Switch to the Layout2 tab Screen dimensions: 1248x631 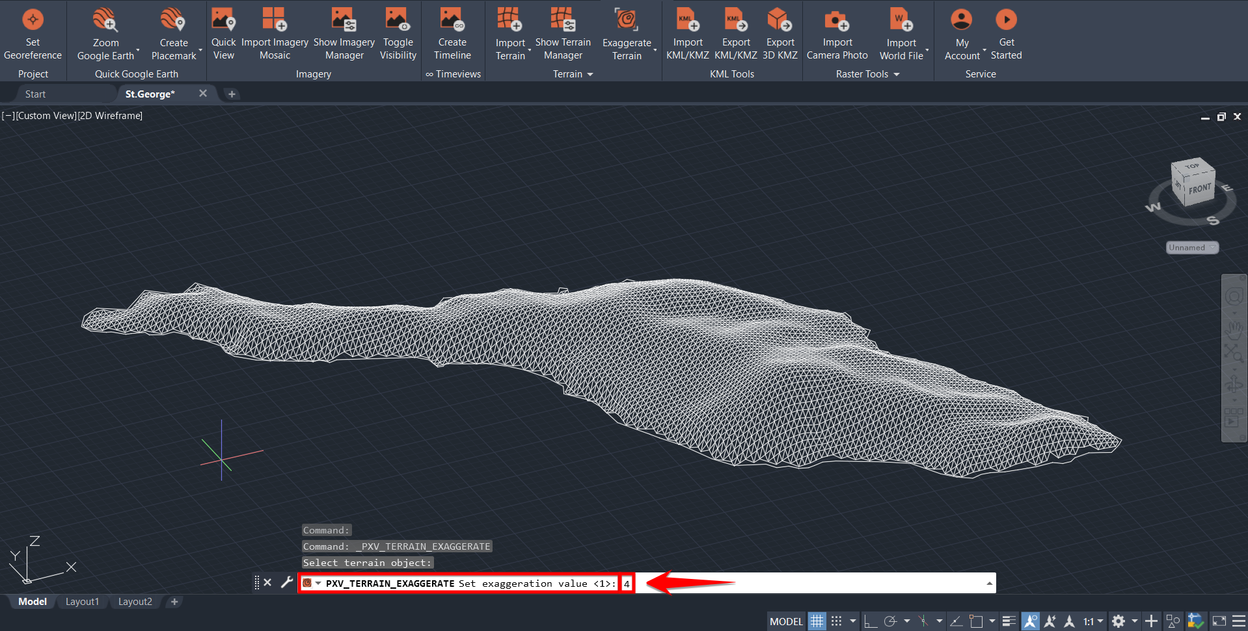[135, 602]
